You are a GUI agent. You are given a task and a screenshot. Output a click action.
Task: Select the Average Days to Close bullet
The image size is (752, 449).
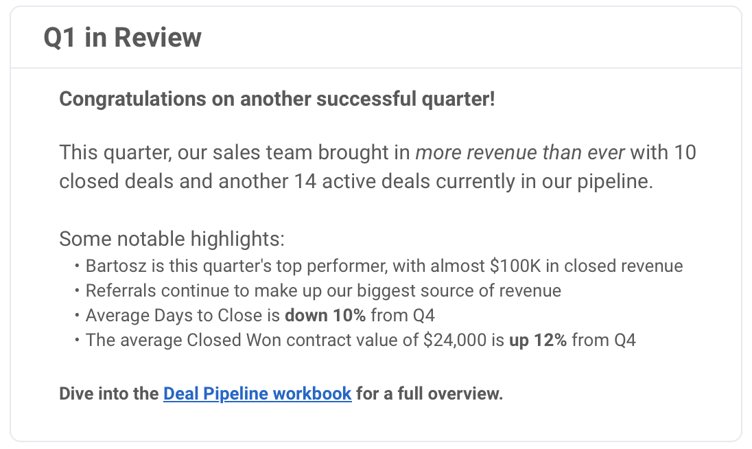point(260,315)
